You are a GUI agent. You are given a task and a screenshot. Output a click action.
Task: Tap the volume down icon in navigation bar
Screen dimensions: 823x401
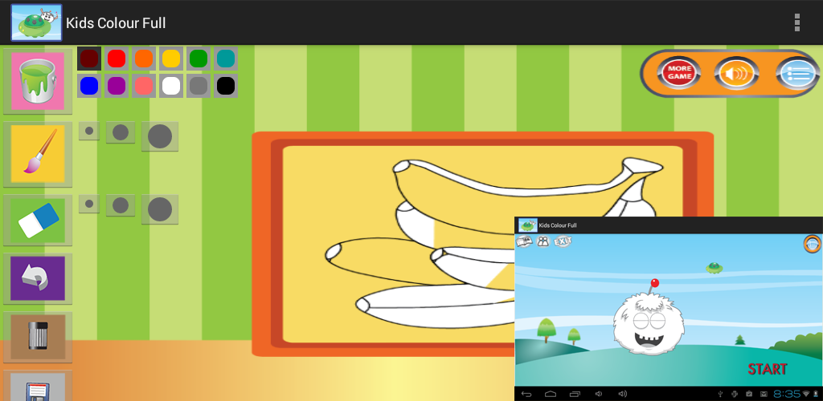pos(599,394)
